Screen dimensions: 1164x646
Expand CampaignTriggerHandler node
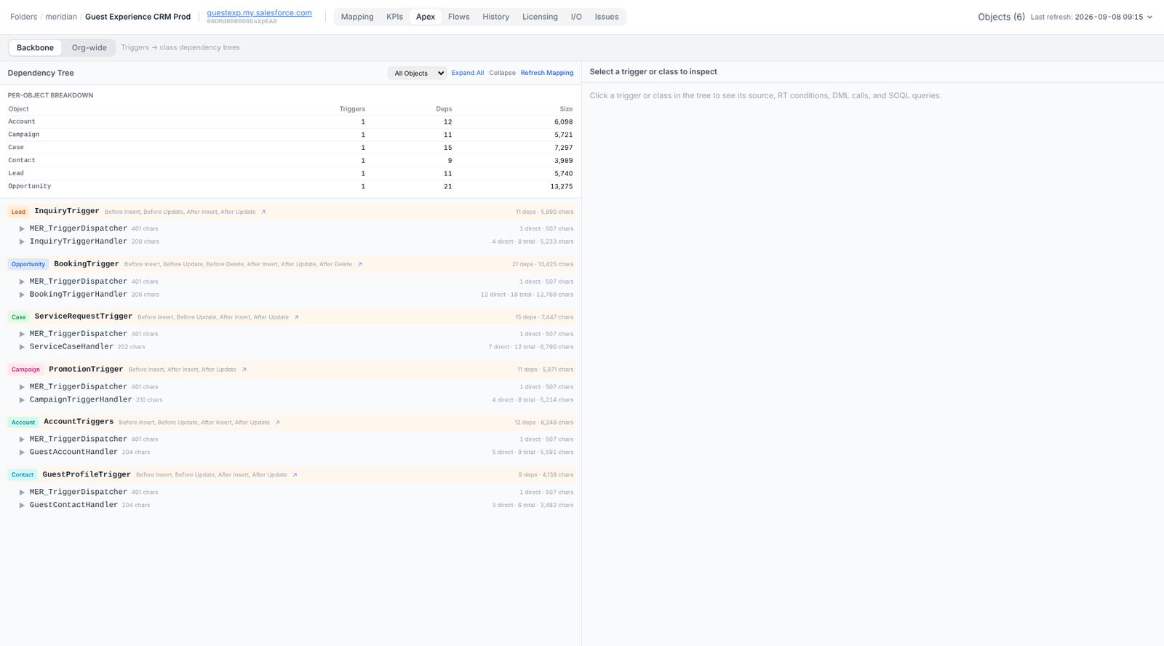tap(22, 400)
